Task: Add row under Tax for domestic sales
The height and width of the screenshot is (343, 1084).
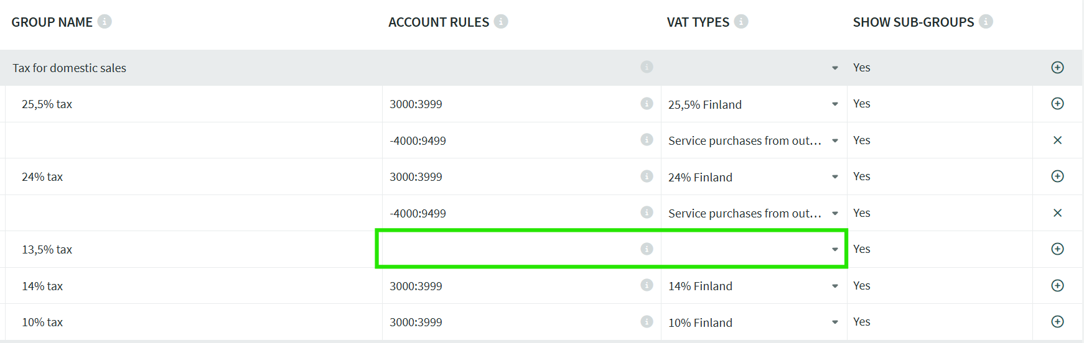Action: (1057, 68)
